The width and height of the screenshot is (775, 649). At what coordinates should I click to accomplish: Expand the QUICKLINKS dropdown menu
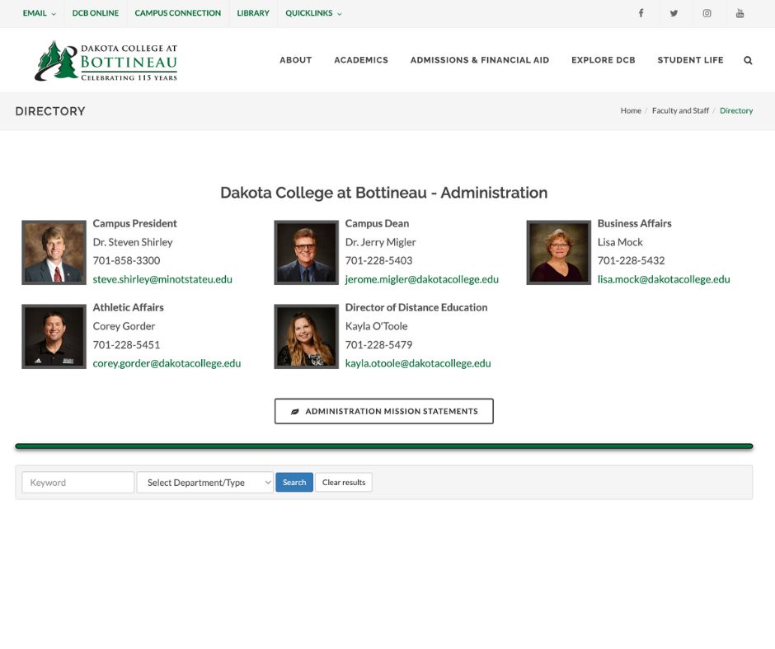pos(313,13)
